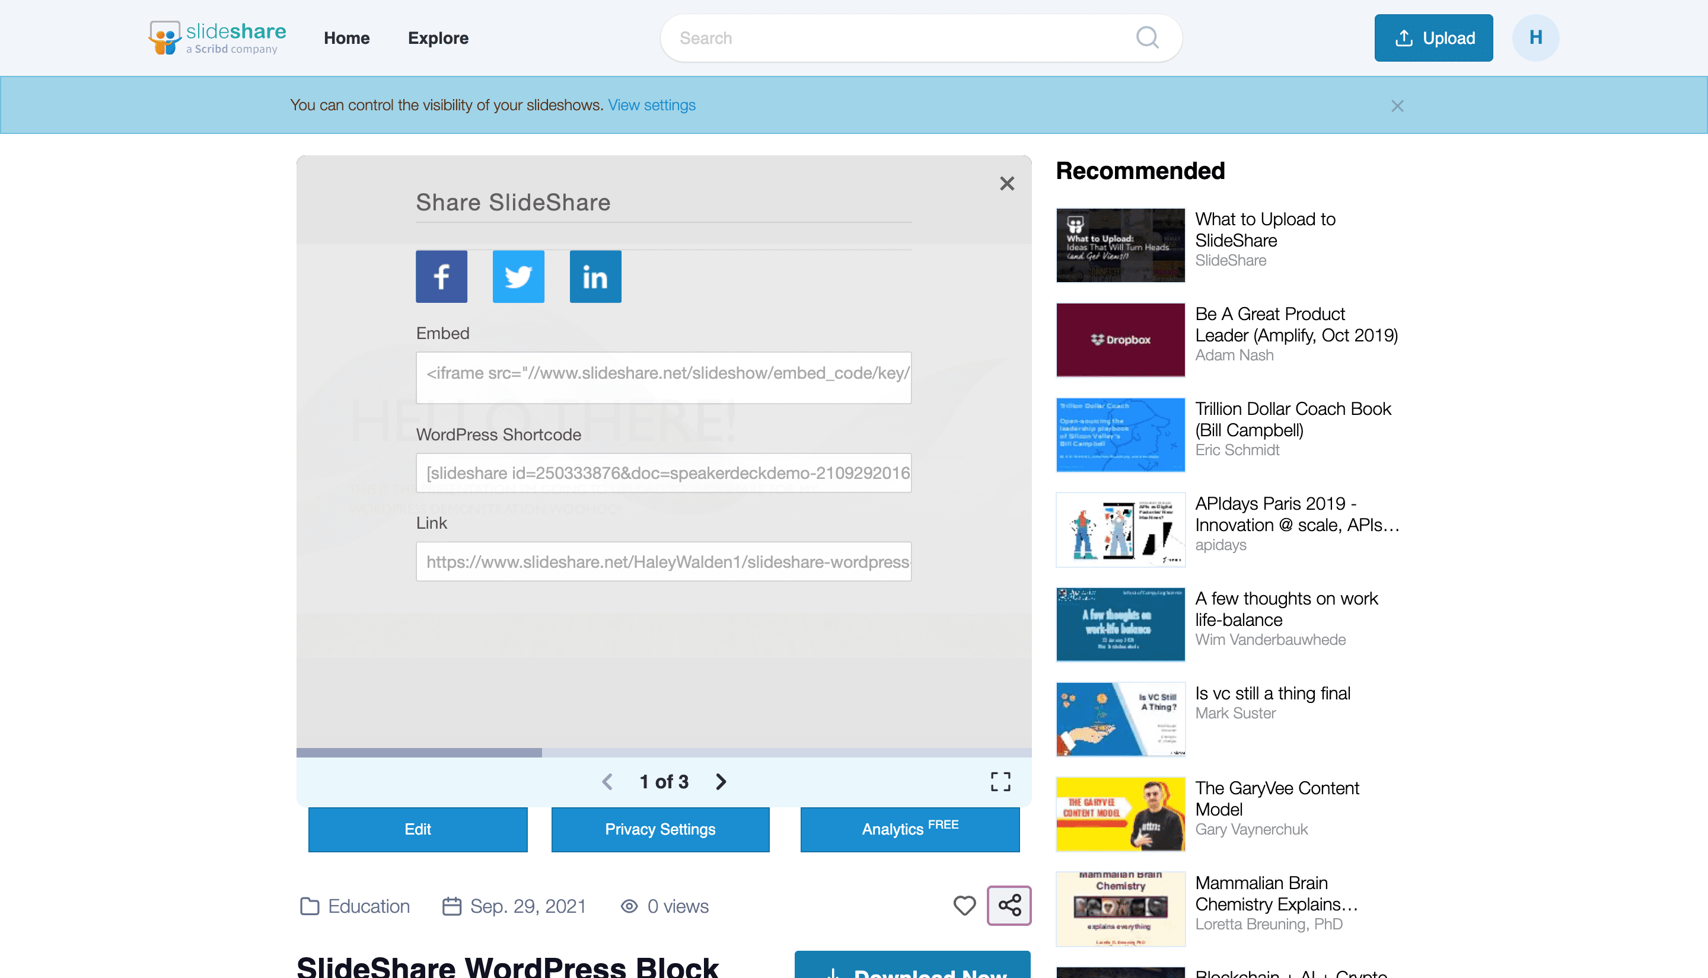Go to previous slide arrow

tap(607, 781)
